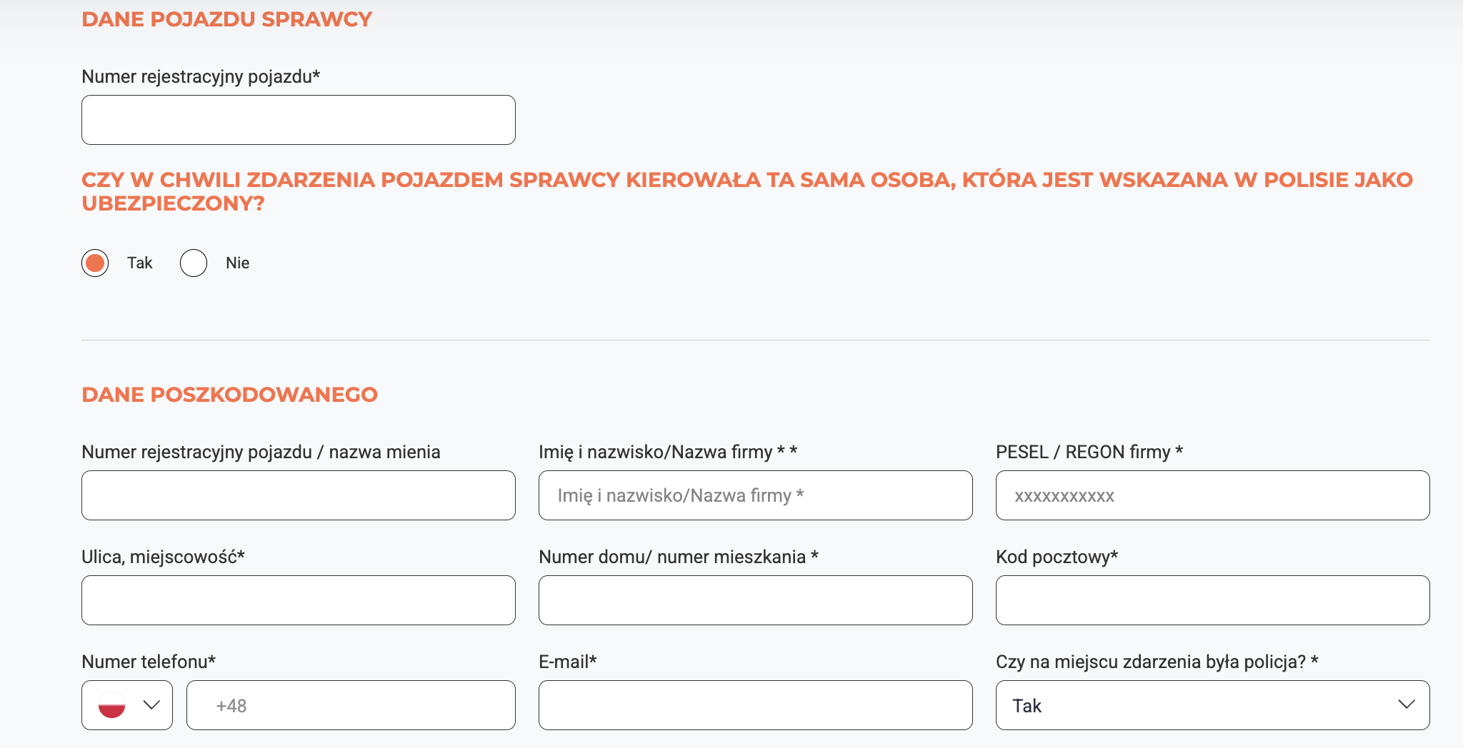Screen dimensions: 1463x748
Task: Focus the Imię i nazwisko/Nazwa firmy field
Action: coord(755,495)
